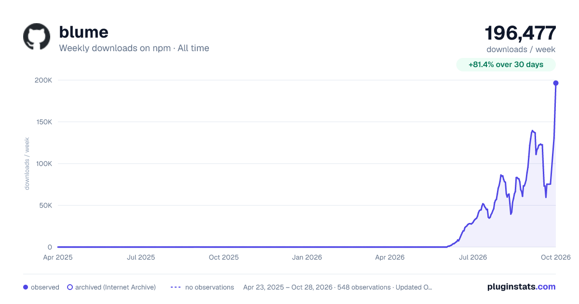Click the 'observed' legend label
Viewport: 579px width, 304px height.
pyautogui.click(x=45, y=287)
